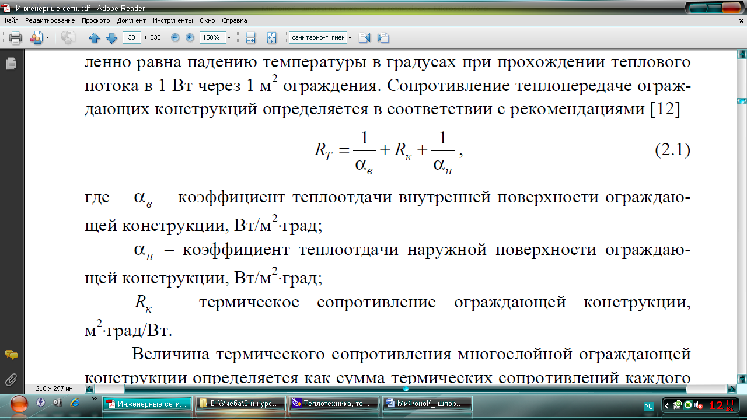Click the Adobe Reader title bar icon
The width and height of the screenshot is (747, 420).
(7, 8)
